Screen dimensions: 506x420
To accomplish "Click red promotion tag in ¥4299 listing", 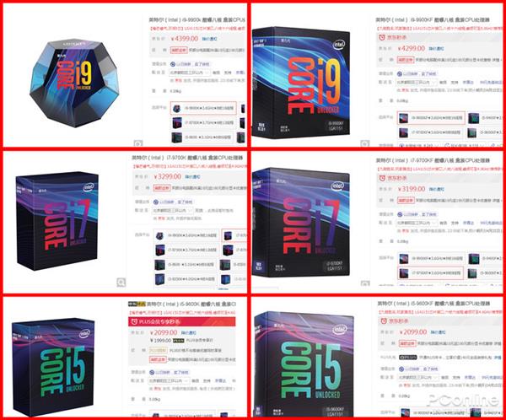I will coord(406,60).
